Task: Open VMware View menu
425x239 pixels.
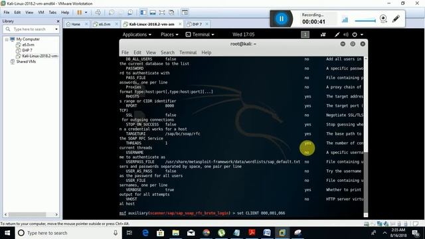Action: 29,13
